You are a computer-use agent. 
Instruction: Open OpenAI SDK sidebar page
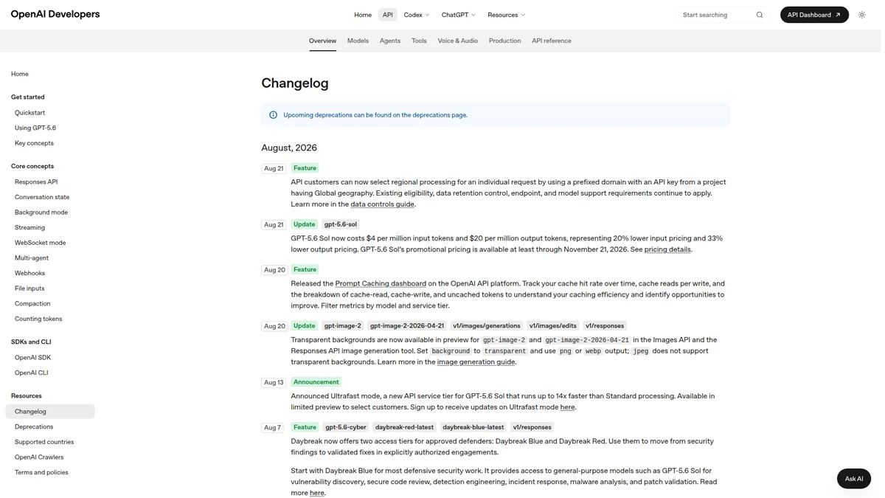pyautogui.click(x=32, y=358)
